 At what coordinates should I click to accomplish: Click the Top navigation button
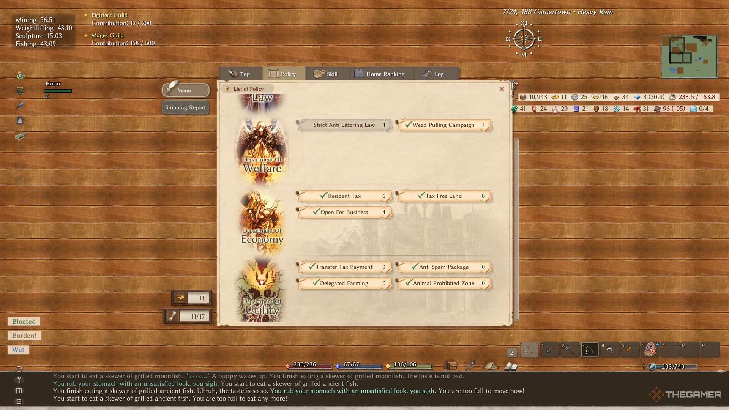click(242, 74)
